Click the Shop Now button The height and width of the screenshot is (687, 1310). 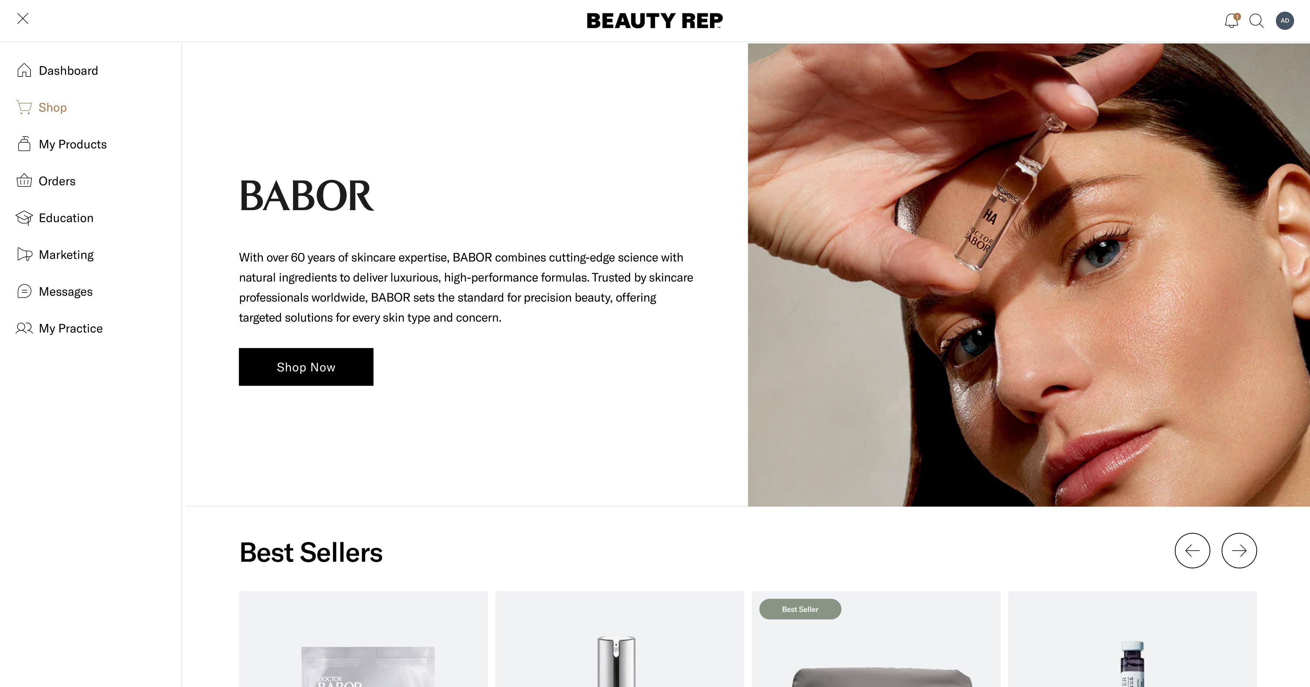(306, 367)
